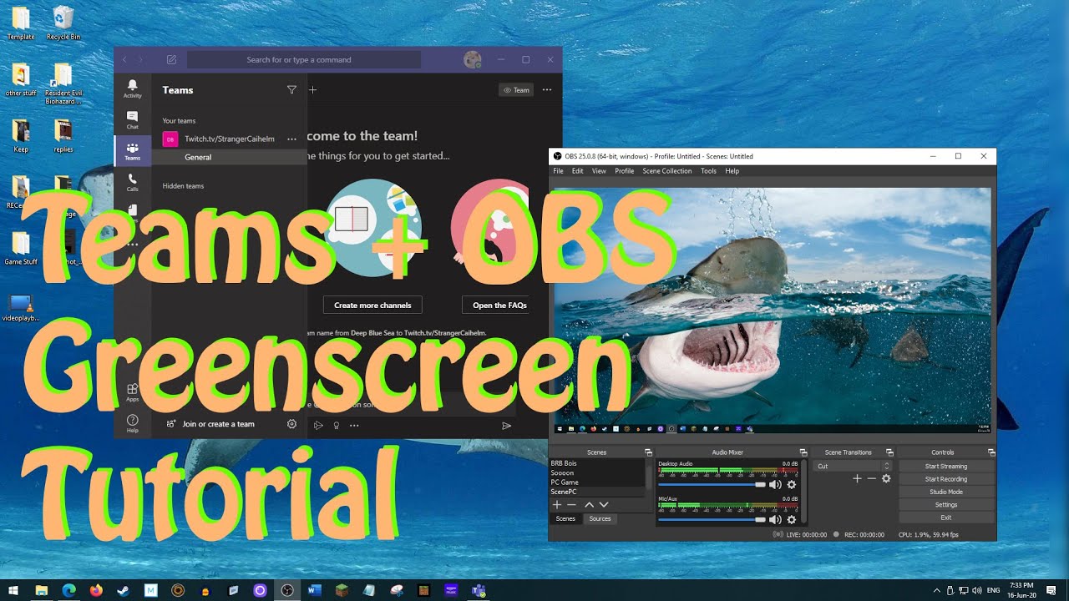This screenshot has width=1069, height=601.
Task: Open more options for Twitch.tv/StrangerCaihelm team
Action: (x=291, y=139)
